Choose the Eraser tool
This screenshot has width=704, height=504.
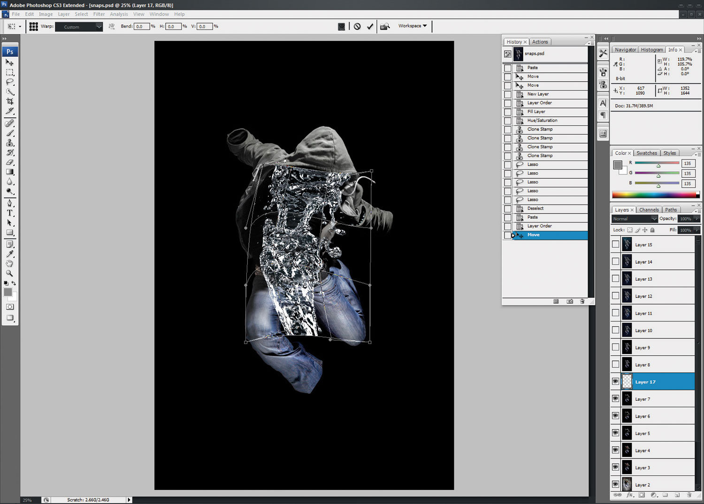[x=9, y=162]
